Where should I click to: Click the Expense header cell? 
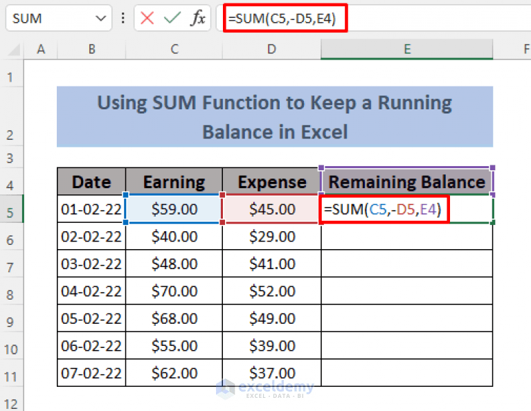point(271,182)
